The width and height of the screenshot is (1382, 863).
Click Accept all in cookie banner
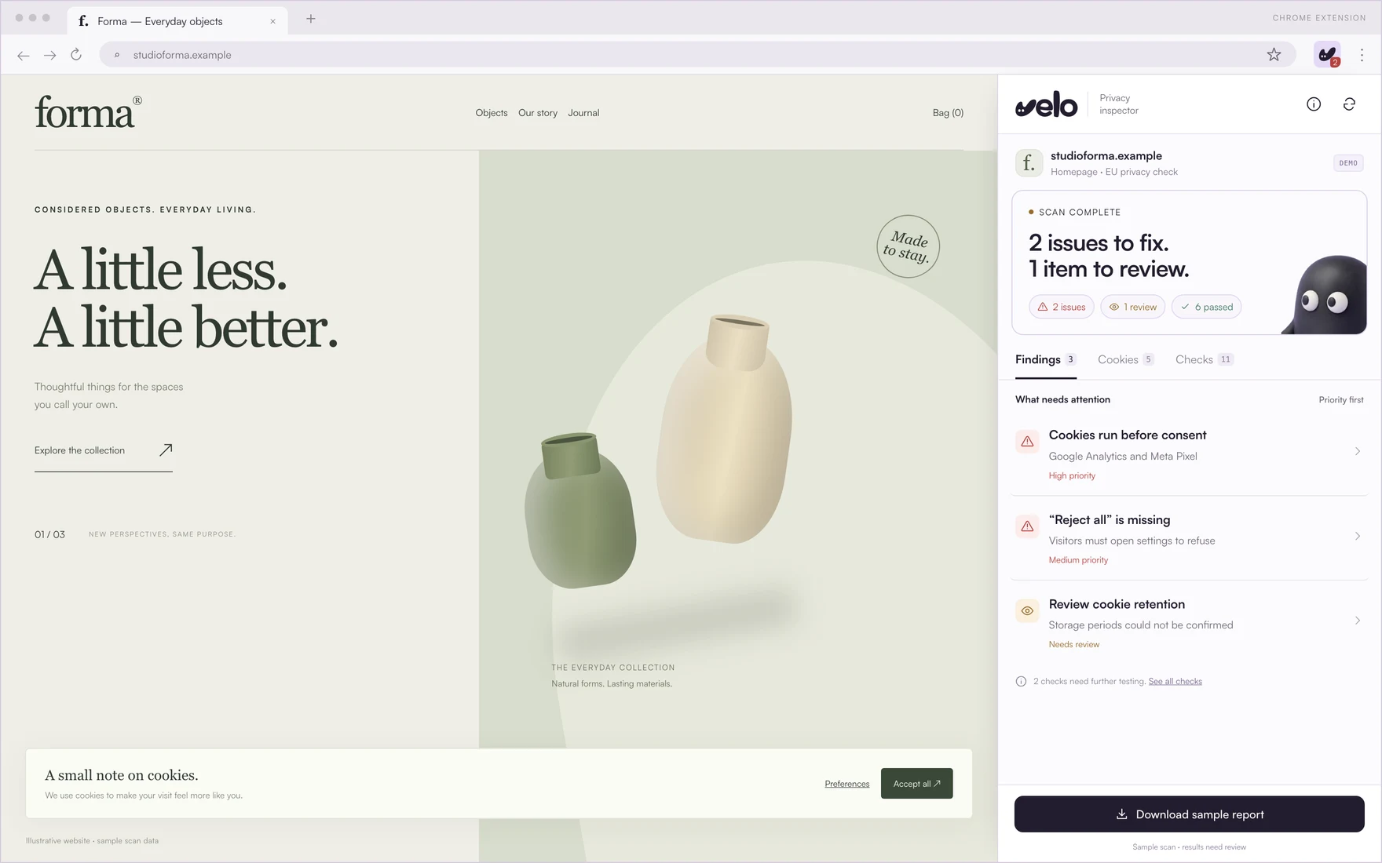pos(916,784)
